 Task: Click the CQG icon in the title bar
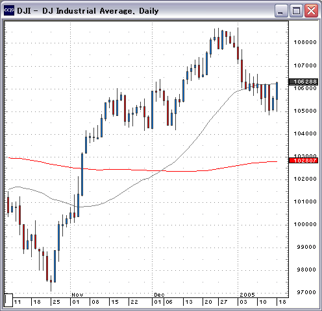point(9,10)
